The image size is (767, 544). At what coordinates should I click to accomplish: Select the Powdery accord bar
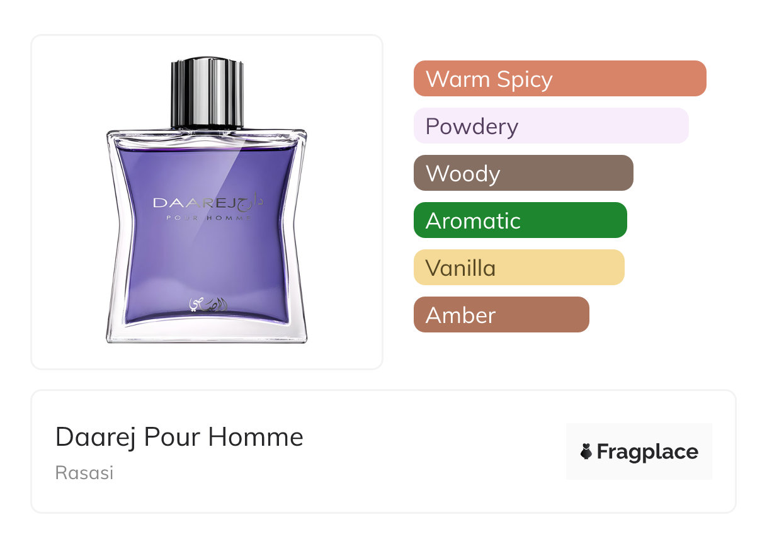click(551, 126)
